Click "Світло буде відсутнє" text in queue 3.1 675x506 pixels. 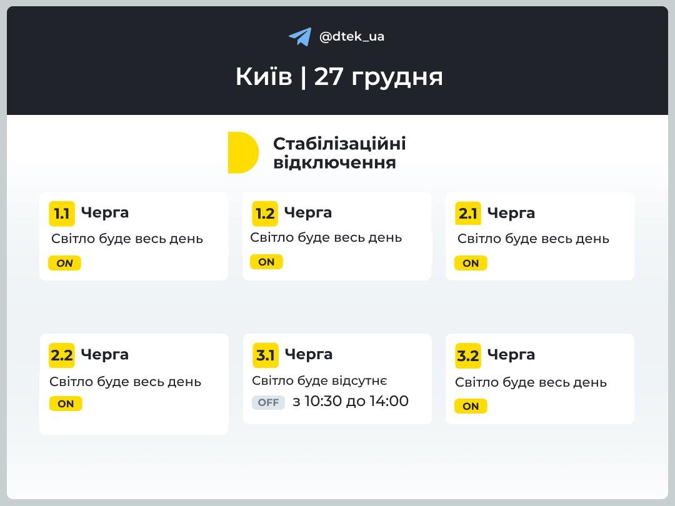point(320,381)
